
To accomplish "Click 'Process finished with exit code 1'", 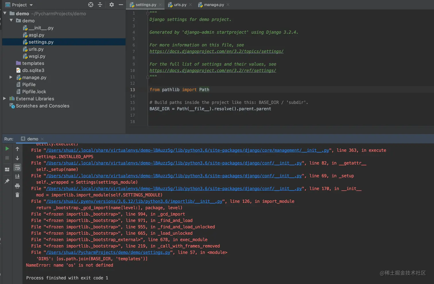I will (x=67, y=278).
